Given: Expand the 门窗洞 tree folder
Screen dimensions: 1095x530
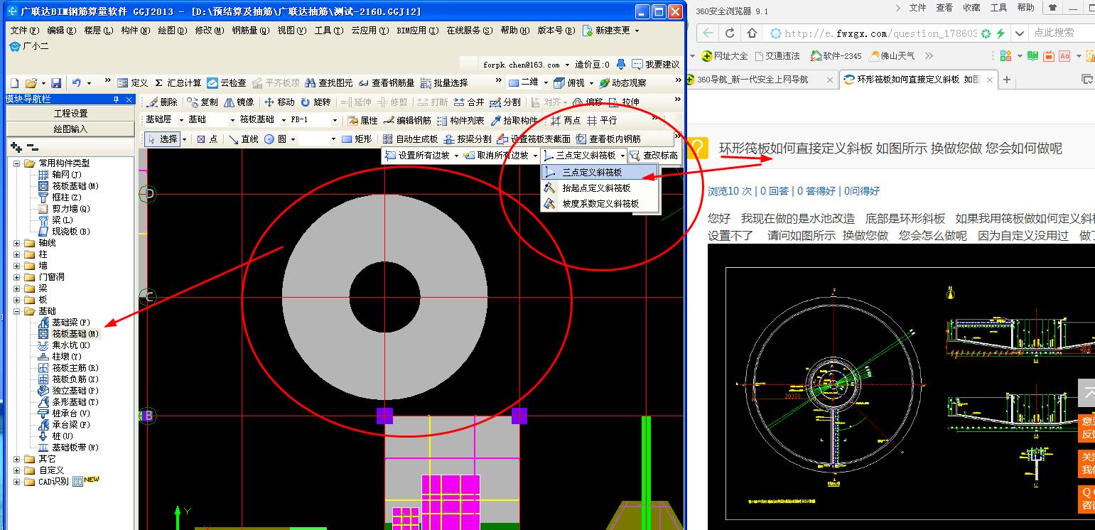Looking at the screenshot, I should (17, 277).
